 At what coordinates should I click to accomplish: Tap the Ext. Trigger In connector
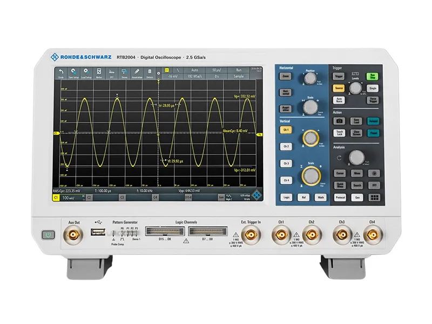tap(251, 235)
